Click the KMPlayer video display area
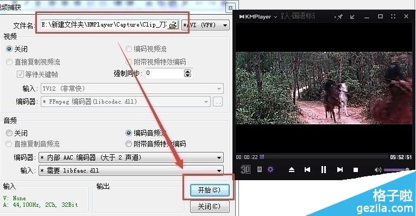 (324, 88)
